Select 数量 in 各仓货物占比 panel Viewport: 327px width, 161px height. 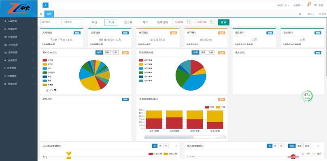pos(210,53)
